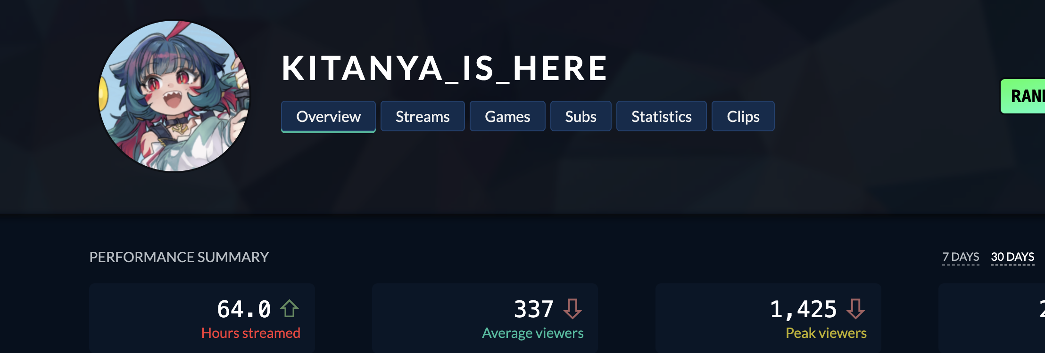Click the Hours streamed label
Viewport: 1045px width, 353px height.
pyautogui.click(x=250, y=333)
